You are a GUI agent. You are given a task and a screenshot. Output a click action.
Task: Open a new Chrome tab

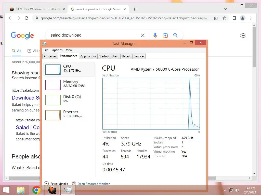(x=134, y=9)
